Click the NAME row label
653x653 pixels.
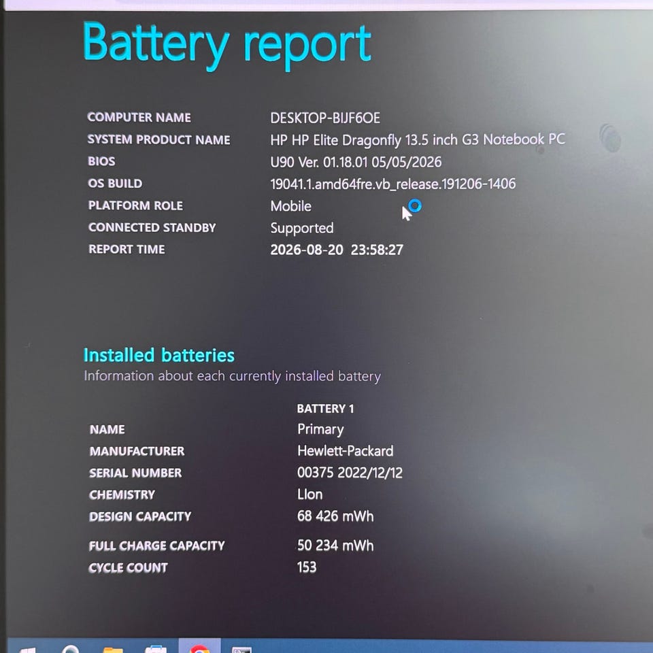point(107,429)
